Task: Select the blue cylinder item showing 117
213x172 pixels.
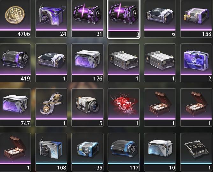Action: coord(124,152)
